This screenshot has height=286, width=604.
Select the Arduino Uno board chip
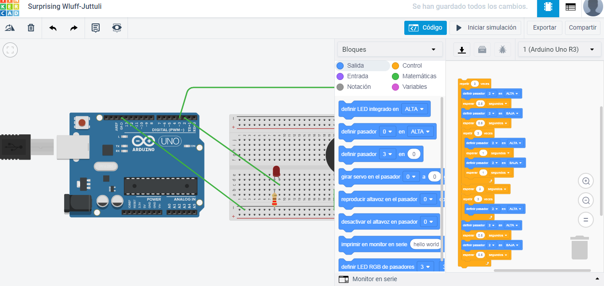coord(160,186)
